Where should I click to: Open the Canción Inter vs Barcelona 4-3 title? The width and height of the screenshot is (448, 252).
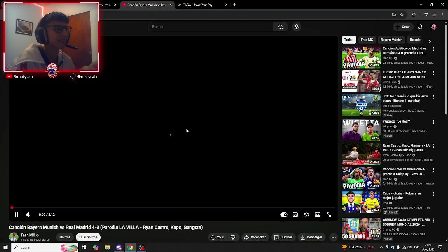point(405,171)
